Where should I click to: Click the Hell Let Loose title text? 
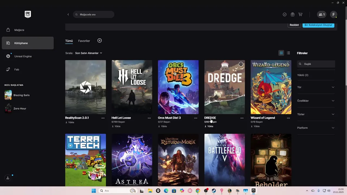(121, 118)
